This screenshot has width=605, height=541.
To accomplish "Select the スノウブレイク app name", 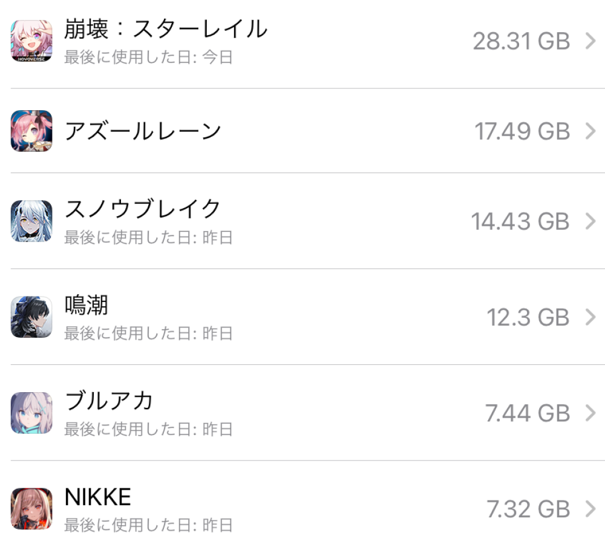I will point(143,209).
